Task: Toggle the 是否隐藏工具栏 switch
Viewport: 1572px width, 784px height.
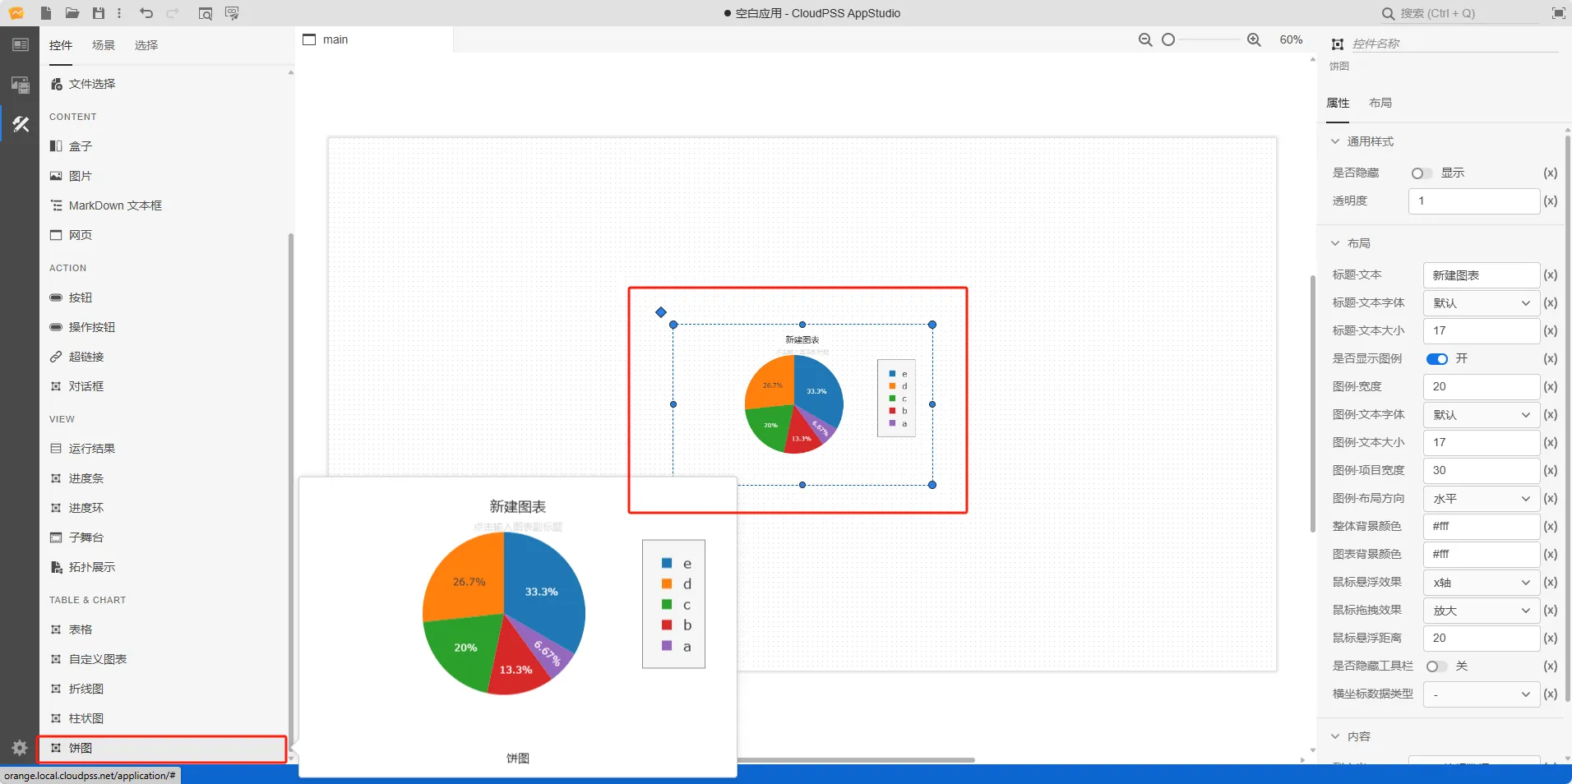Action: click(x=1437, y=666)
